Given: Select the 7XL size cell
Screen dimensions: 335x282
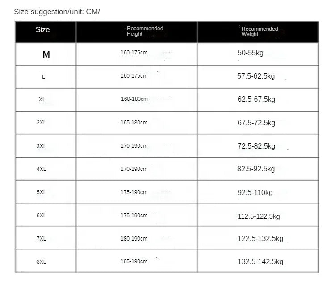Looking at the screenshot, I should point(42,239).
